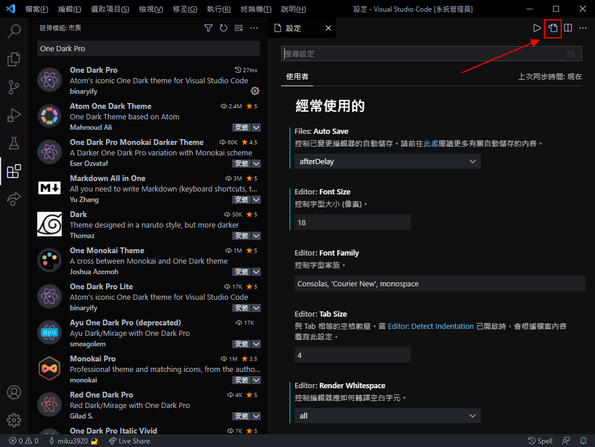The image size is (595, 447).
Task: Expand install options for Monokai Pro
Action: click(257, 380)
